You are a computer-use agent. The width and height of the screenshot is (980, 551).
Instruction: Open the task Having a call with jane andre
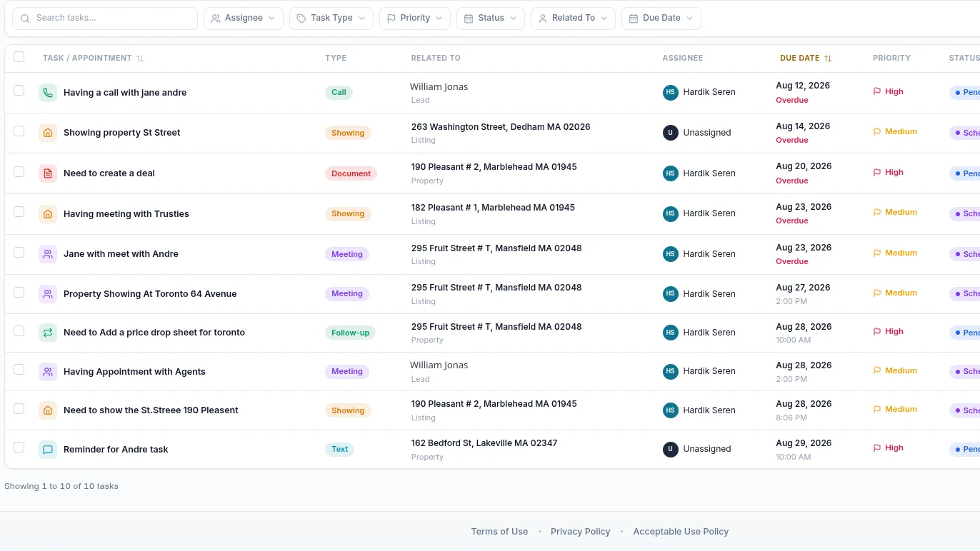125,93
